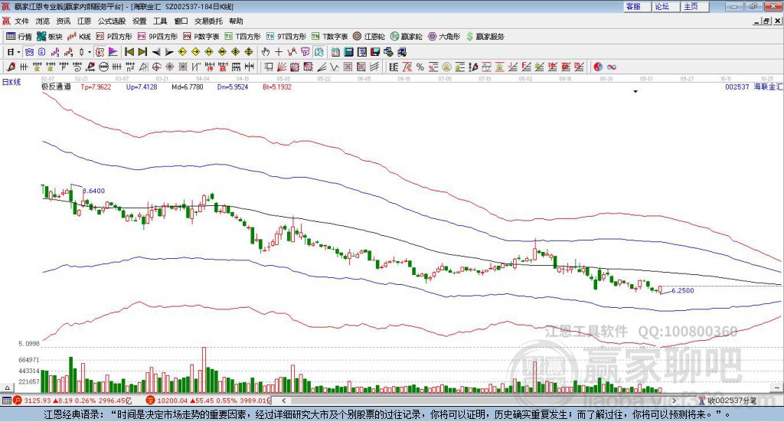Image resolution: width=784 pixels, height=422 pixels.
Task: Open the 赢家轮 wheel tool
Action: pos(407,37)
